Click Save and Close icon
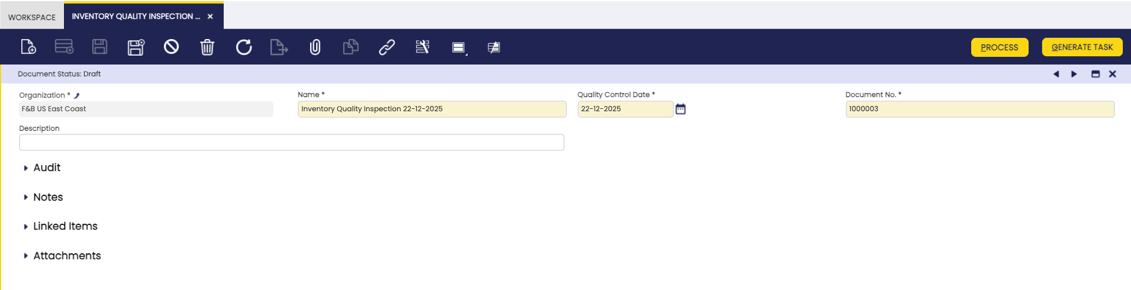 pos(136,47)
